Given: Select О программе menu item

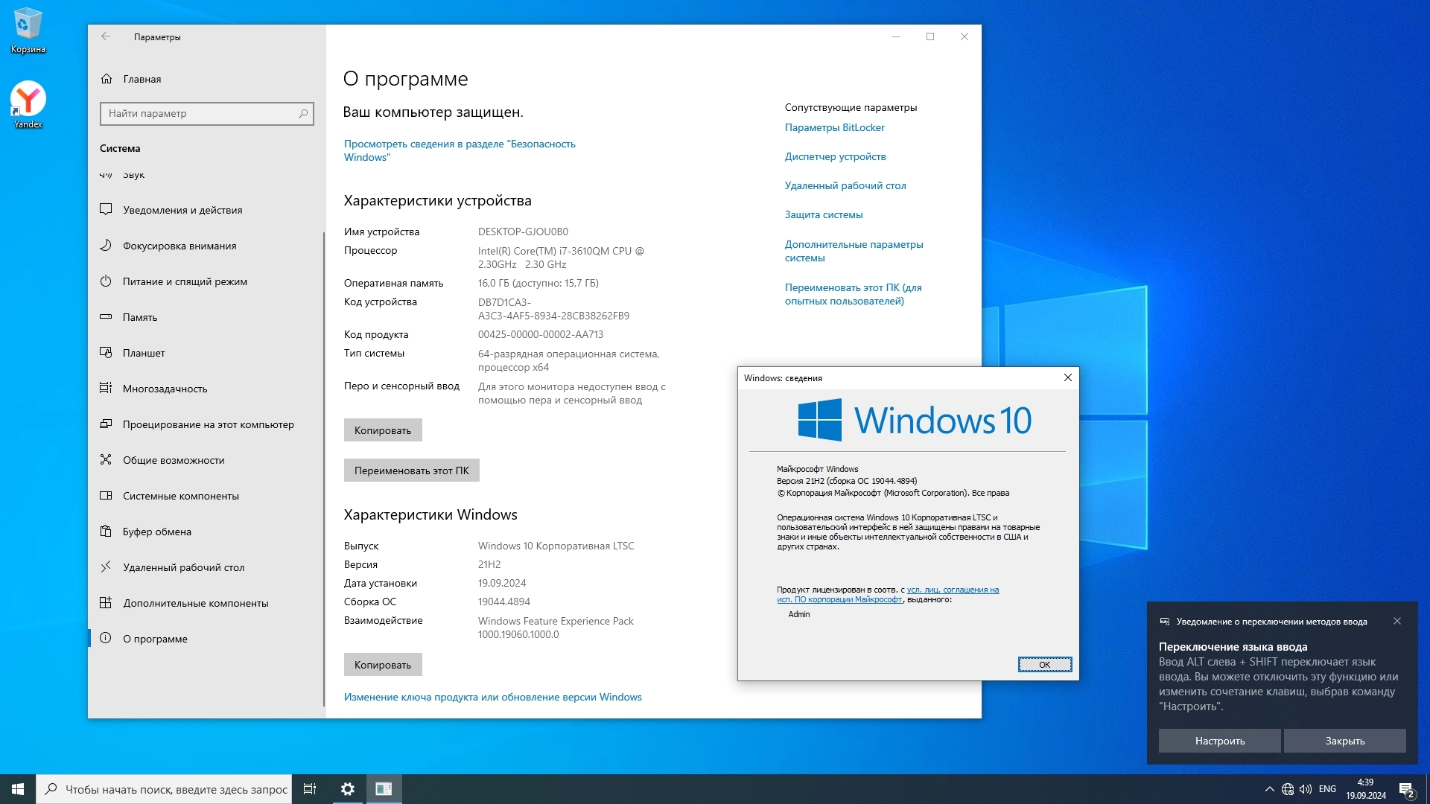Looking at the screenshot, I should click(155, 639).
